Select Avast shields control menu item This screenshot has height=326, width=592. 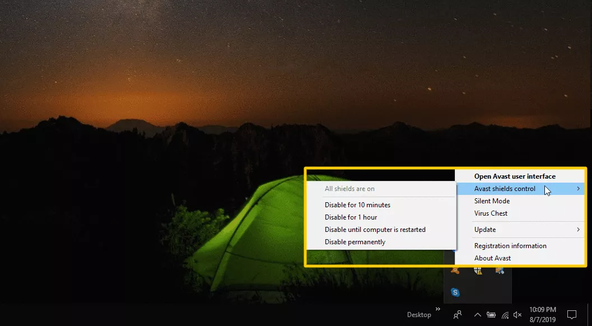505,189
